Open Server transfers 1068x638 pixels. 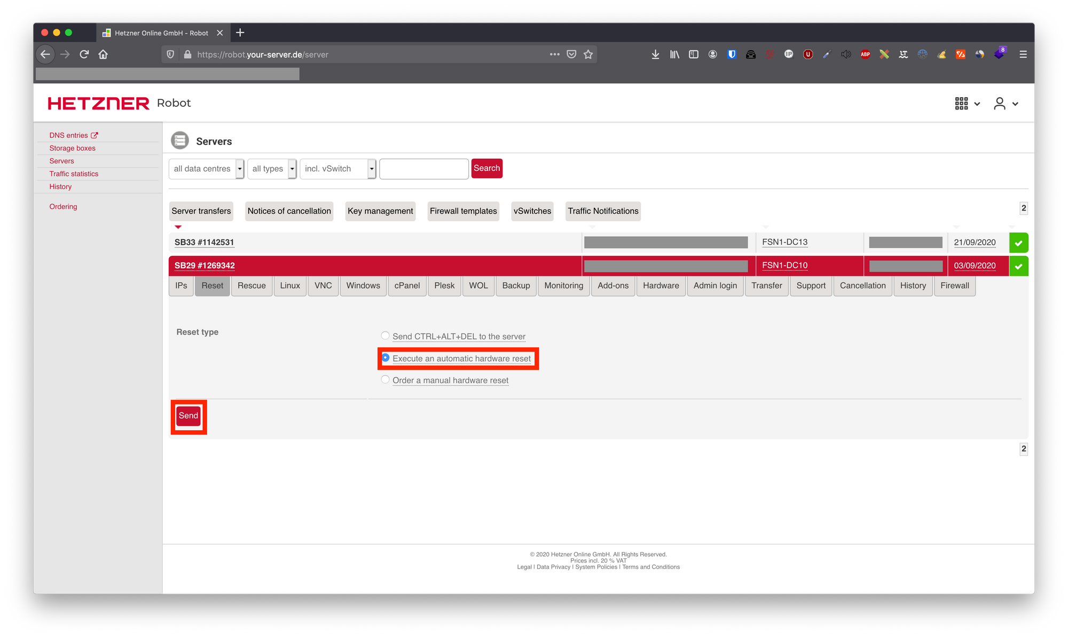click(201, 211)
